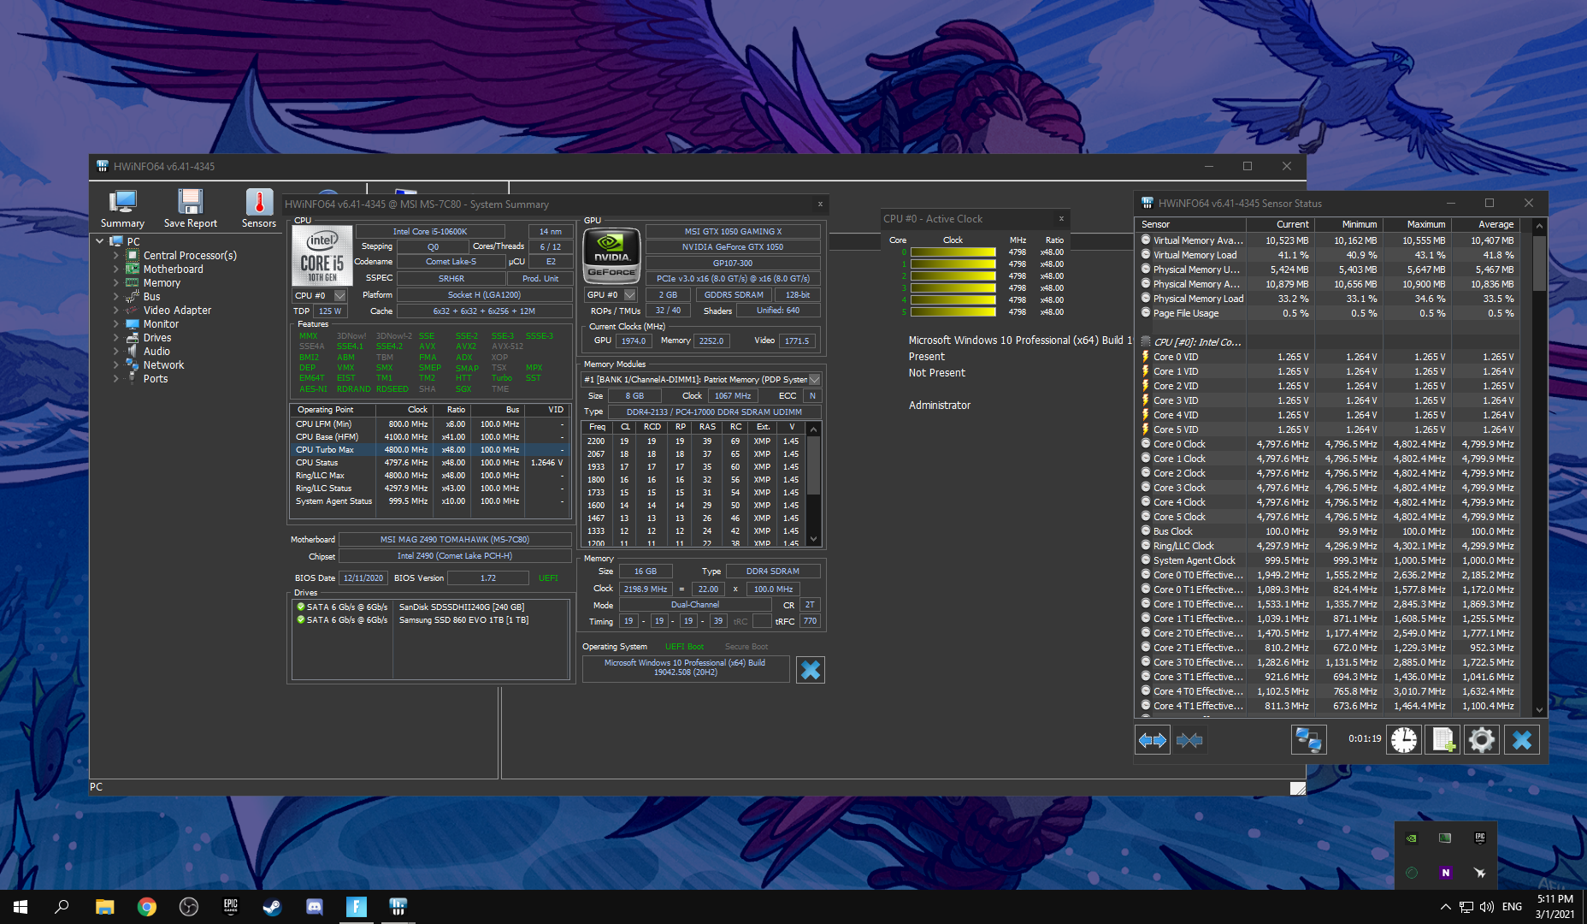Open the ENG language indicator
The height and width of the screenshot is (924, 1587).
click(x=1512, y=907)
